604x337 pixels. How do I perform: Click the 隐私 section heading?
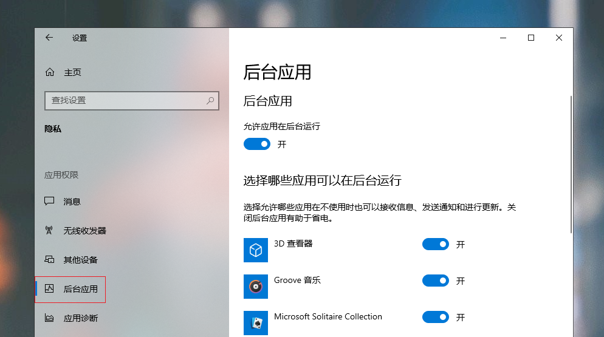tap(53, 129)
